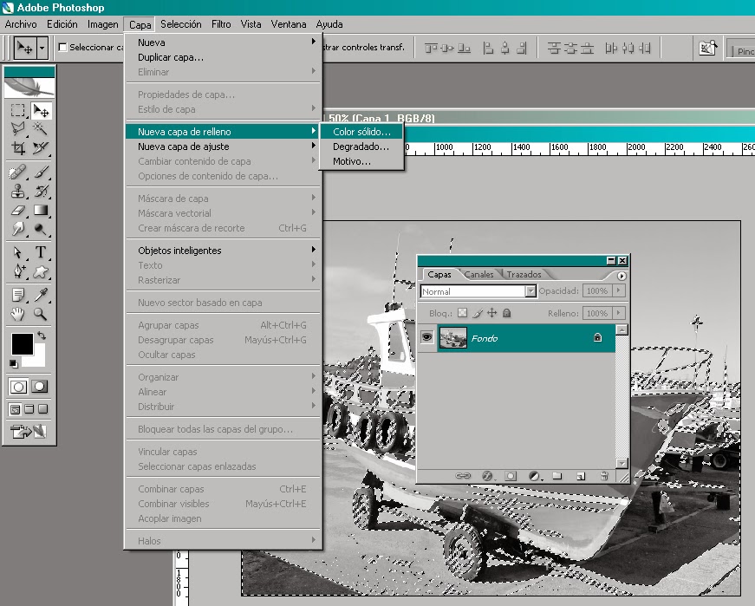Select the Healing Brush bandage tool
This screenshot has width=755, height=606.
18,172
